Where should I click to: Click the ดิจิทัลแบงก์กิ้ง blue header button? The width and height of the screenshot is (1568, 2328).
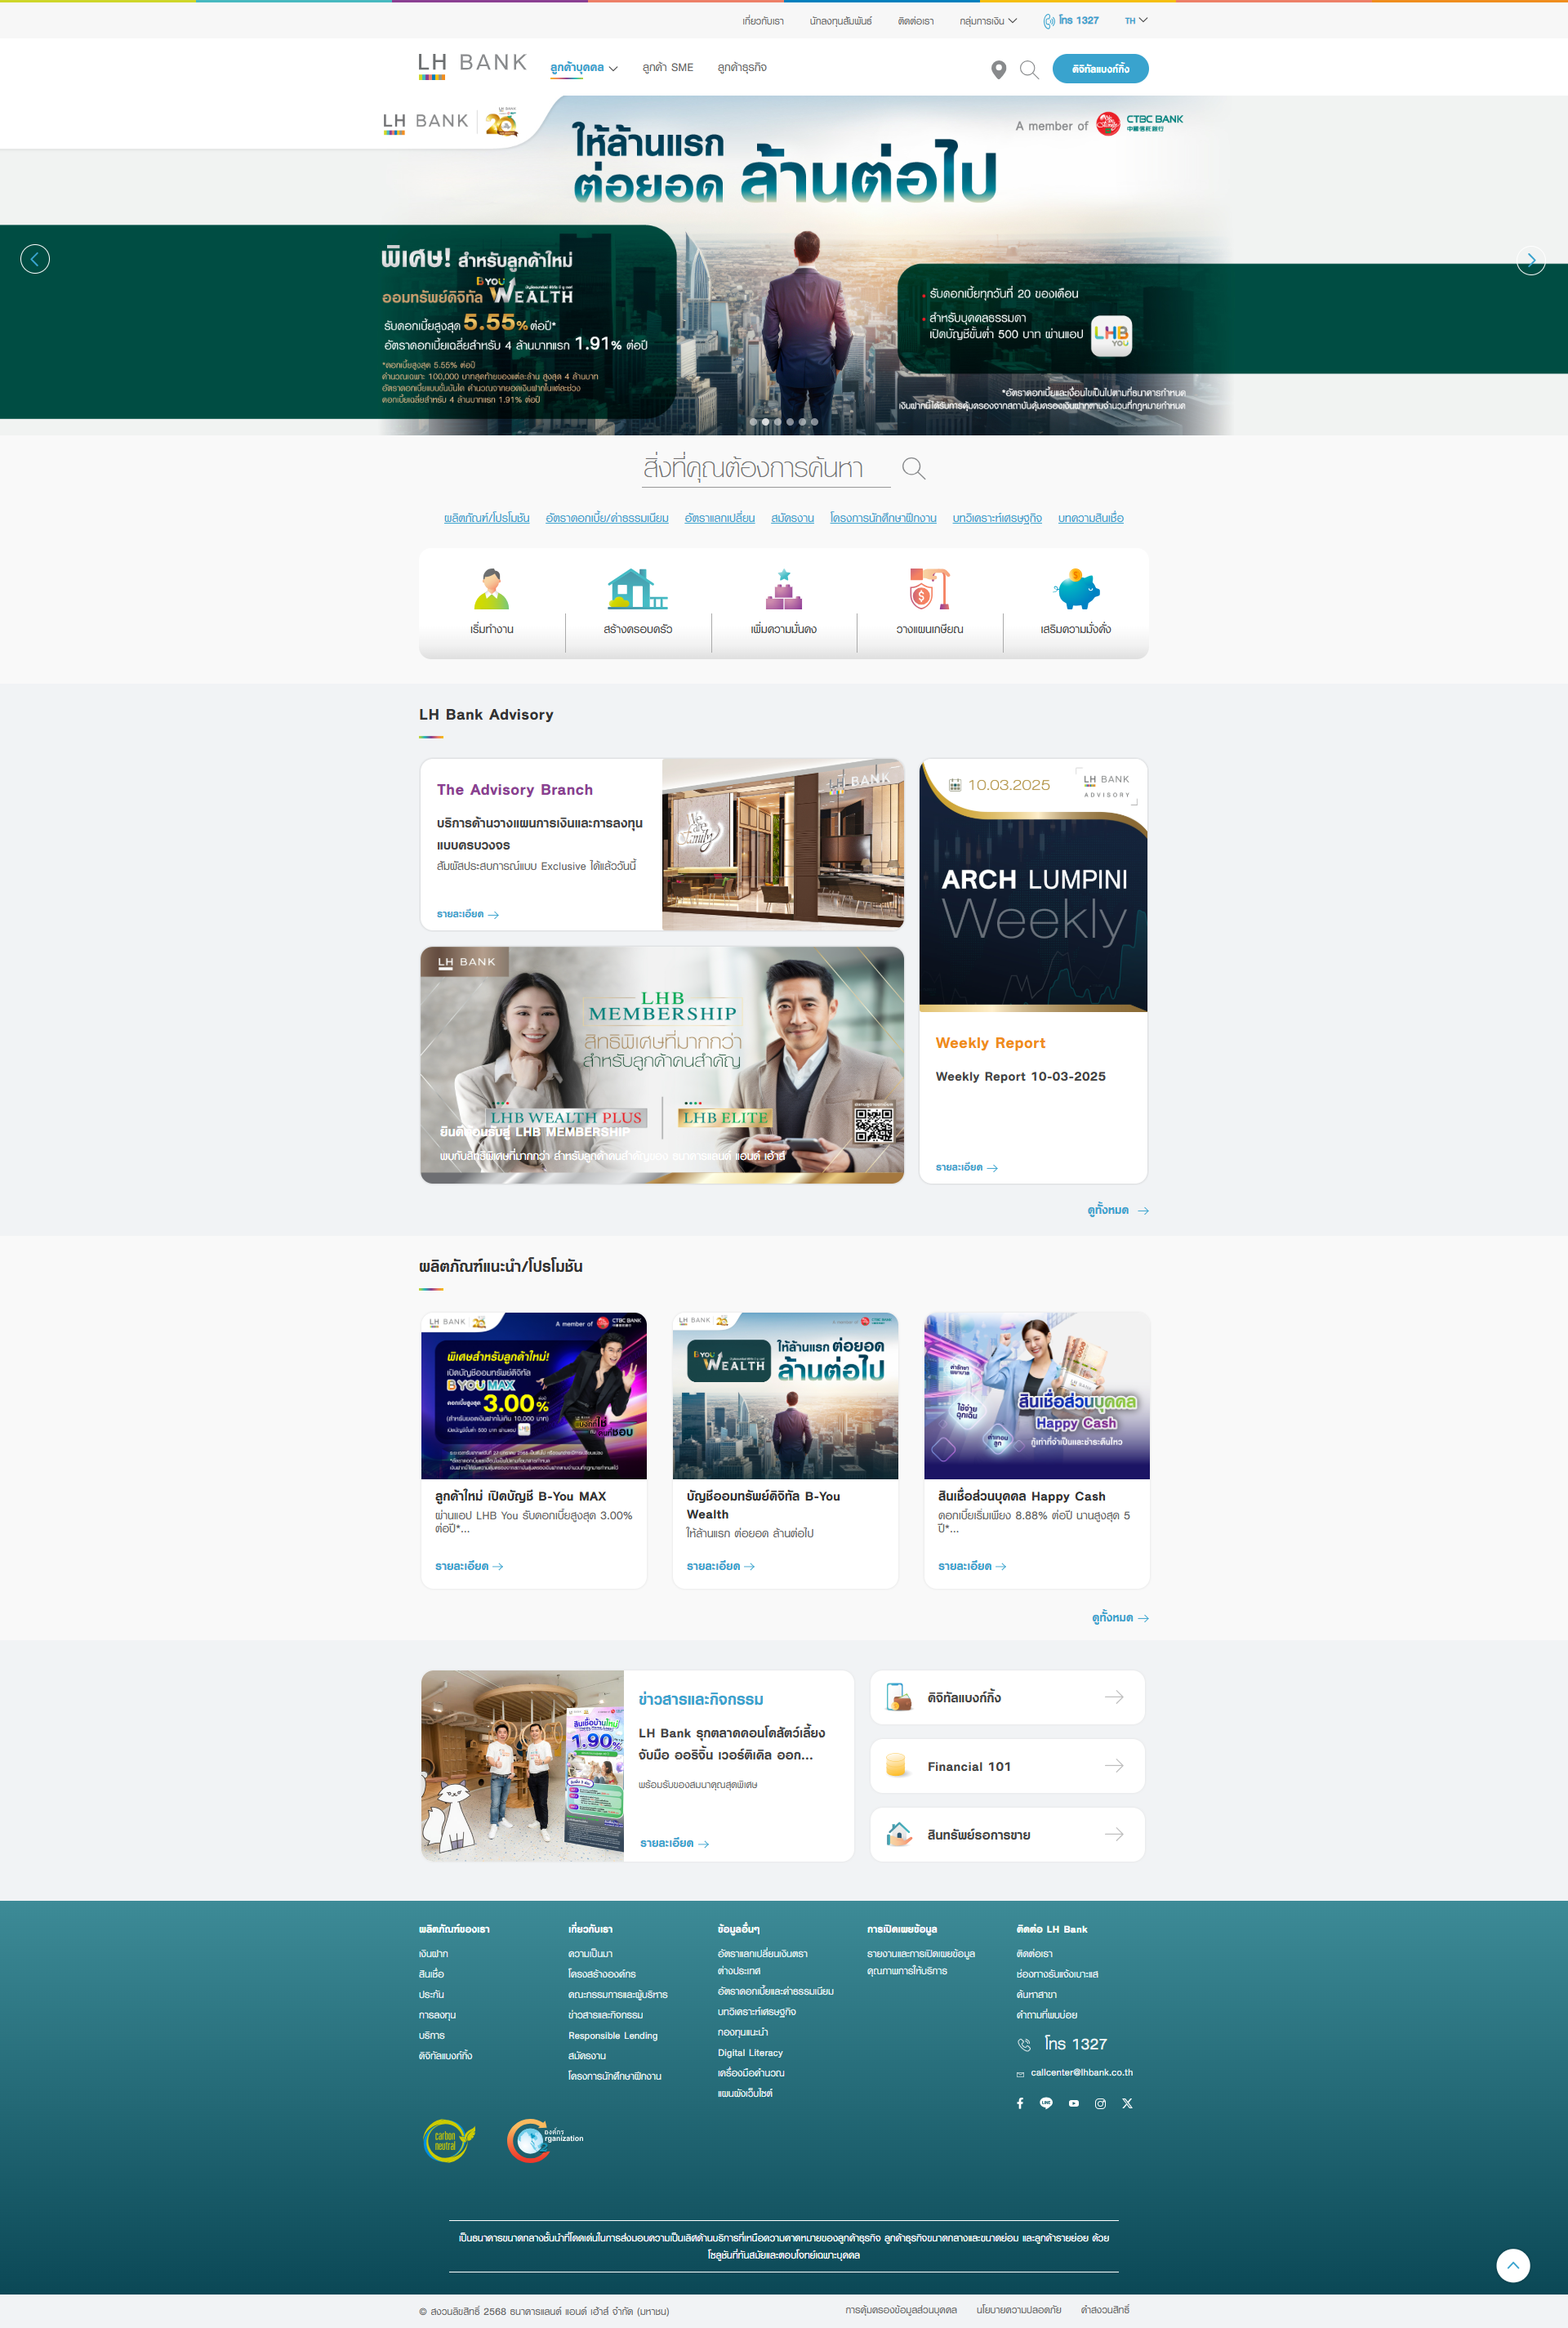[1100, 69]
